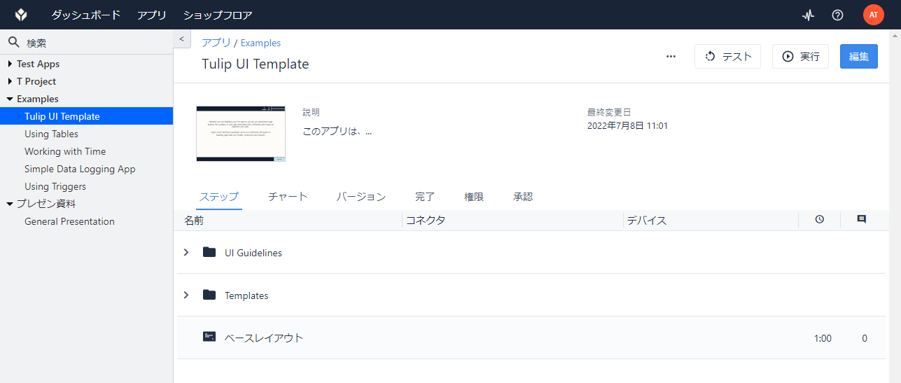This screenshot has width=901, height=383.
Task: Click the UI Guidelines row label
Action: coord(253,253)
